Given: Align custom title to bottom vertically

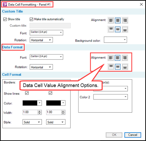Looking at the screenshot, I should click(125, 29).
